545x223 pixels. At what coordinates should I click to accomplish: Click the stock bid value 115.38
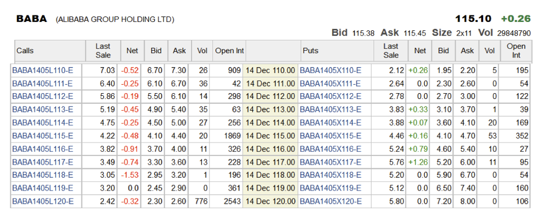(x=363, y=34)
